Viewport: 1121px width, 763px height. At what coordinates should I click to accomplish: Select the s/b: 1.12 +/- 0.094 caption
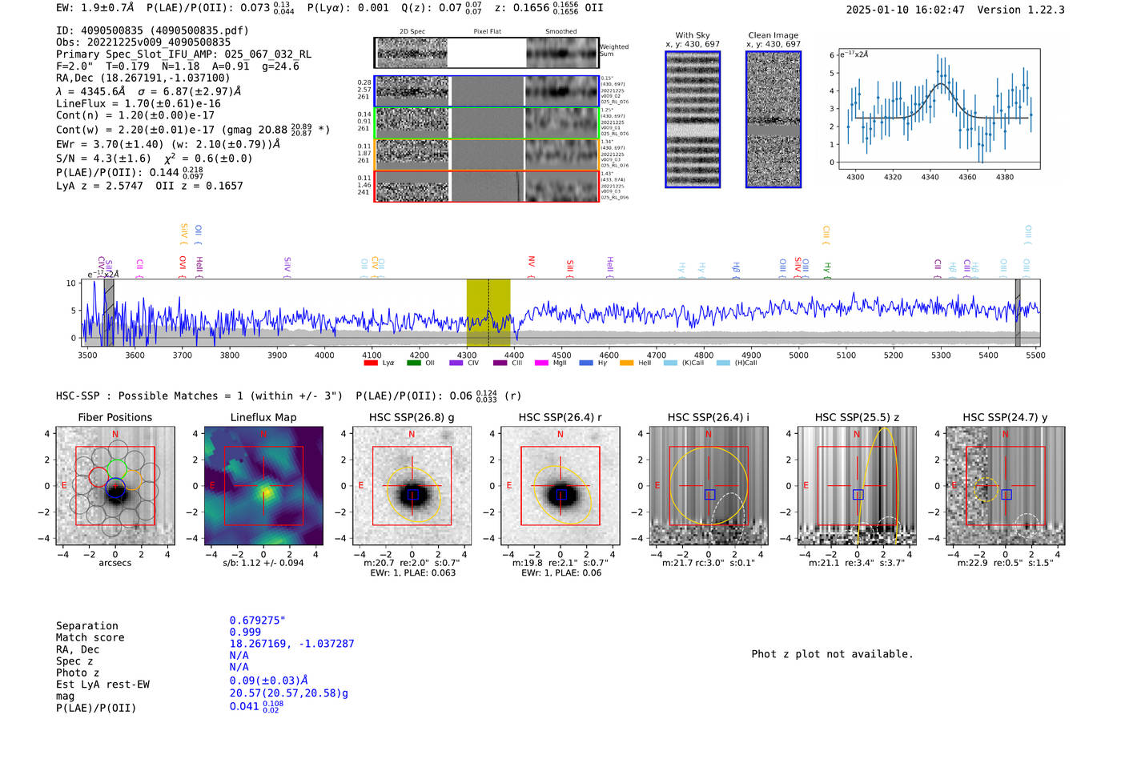tap(263, 563)
